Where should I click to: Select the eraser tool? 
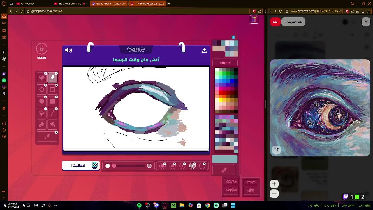[x=42, y=78]
